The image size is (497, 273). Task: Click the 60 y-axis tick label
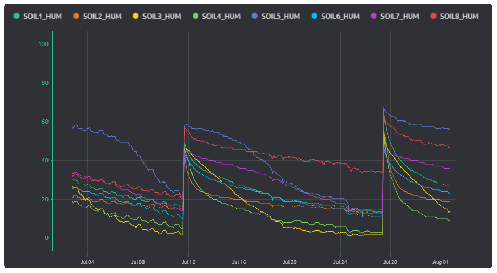45,122
